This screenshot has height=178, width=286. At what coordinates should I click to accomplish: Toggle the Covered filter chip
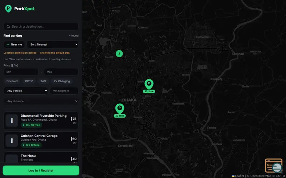pyautogui.click(x=12, y=81)
